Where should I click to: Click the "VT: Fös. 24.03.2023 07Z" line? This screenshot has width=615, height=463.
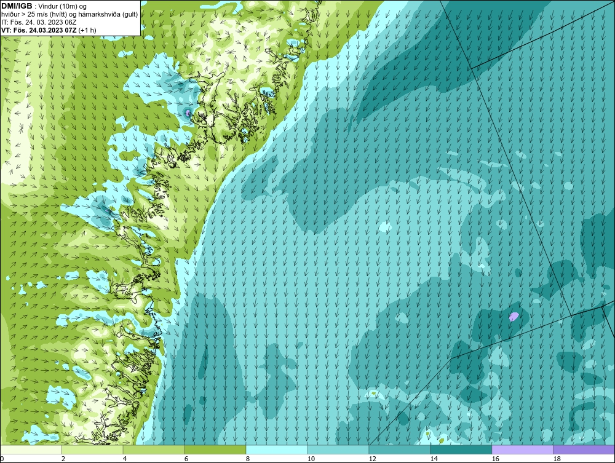click(x=39, y=30)
